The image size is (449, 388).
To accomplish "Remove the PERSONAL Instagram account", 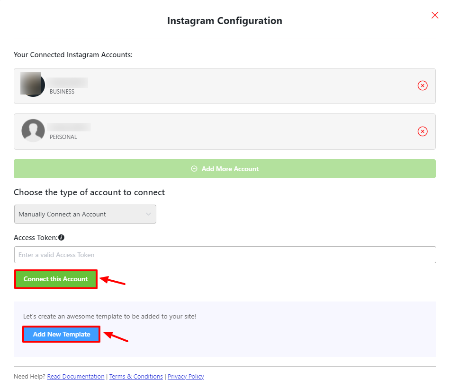I will 422,131.
